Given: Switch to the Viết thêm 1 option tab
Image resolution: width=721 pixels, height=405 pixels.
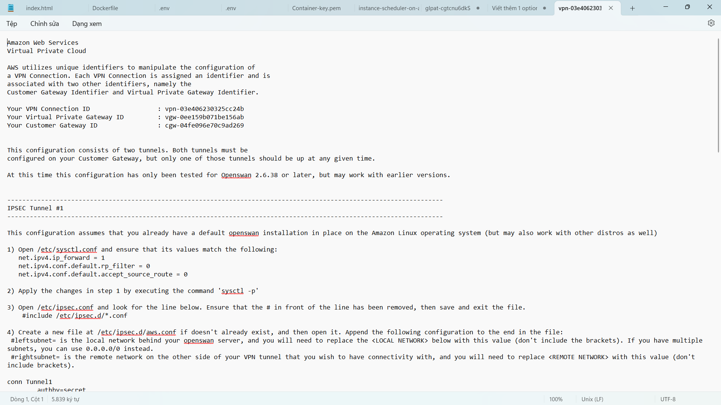Looking at the screenshot, I should (x=514, y=8).
